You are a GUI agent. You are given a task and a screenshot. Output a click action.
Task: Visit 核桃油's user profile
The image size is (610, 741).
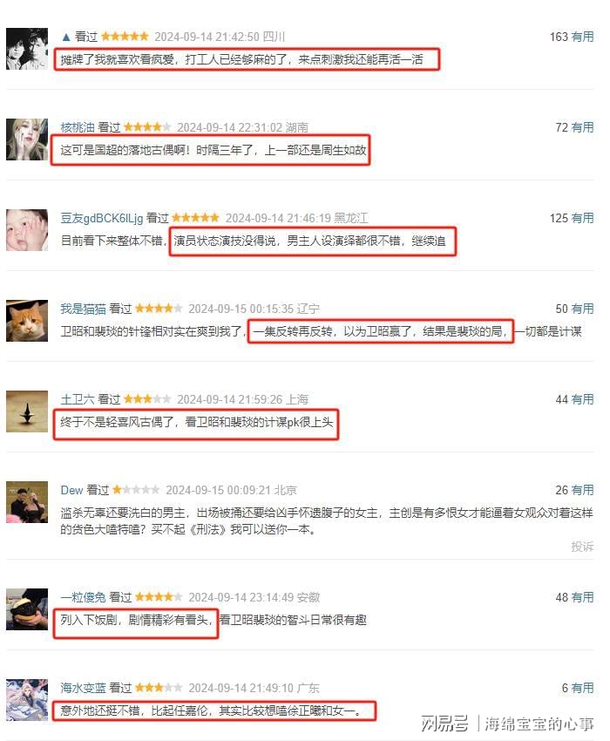tap(78, 127)
